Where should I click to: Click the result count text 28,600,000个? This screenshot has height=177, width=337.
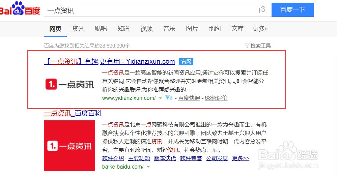[115, 46]
